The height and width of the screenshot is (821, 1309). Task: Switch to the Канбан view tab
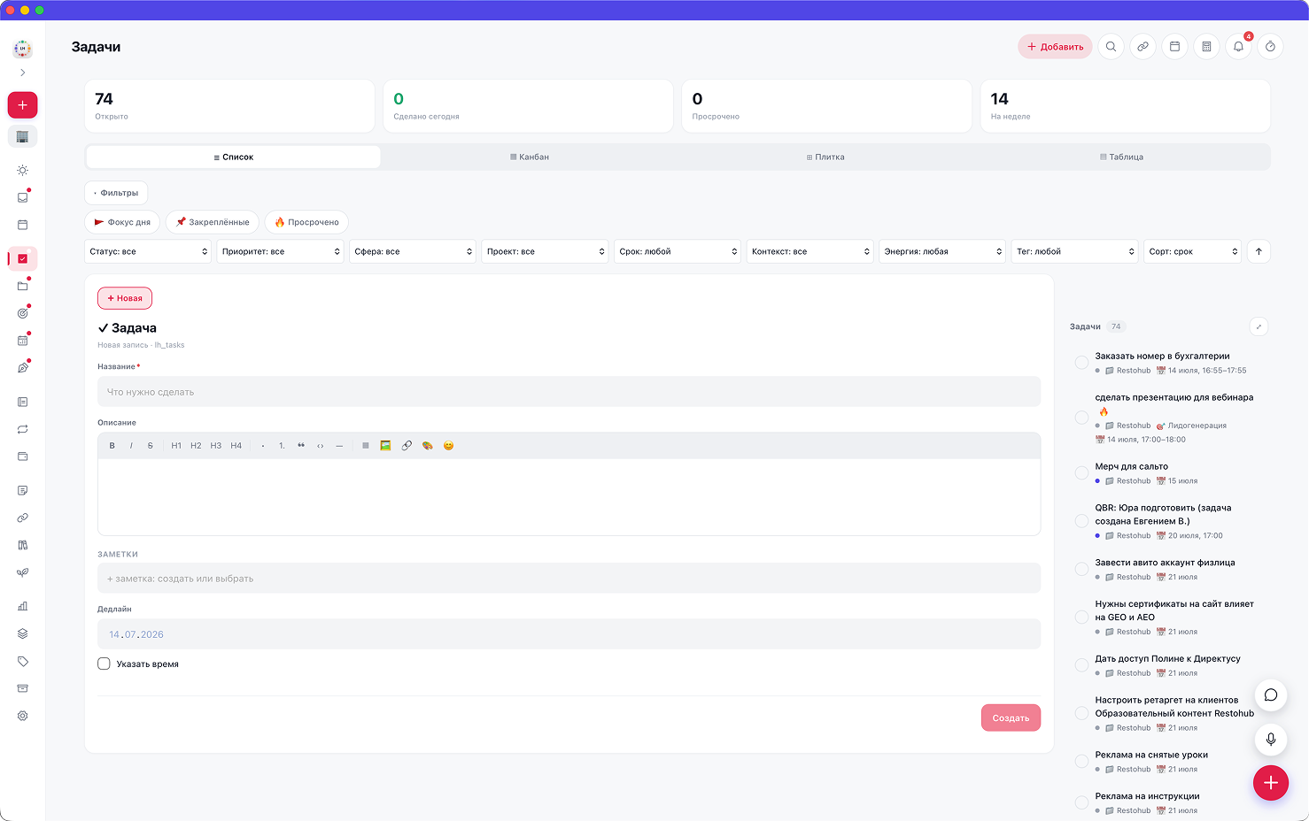click(530, 157)
